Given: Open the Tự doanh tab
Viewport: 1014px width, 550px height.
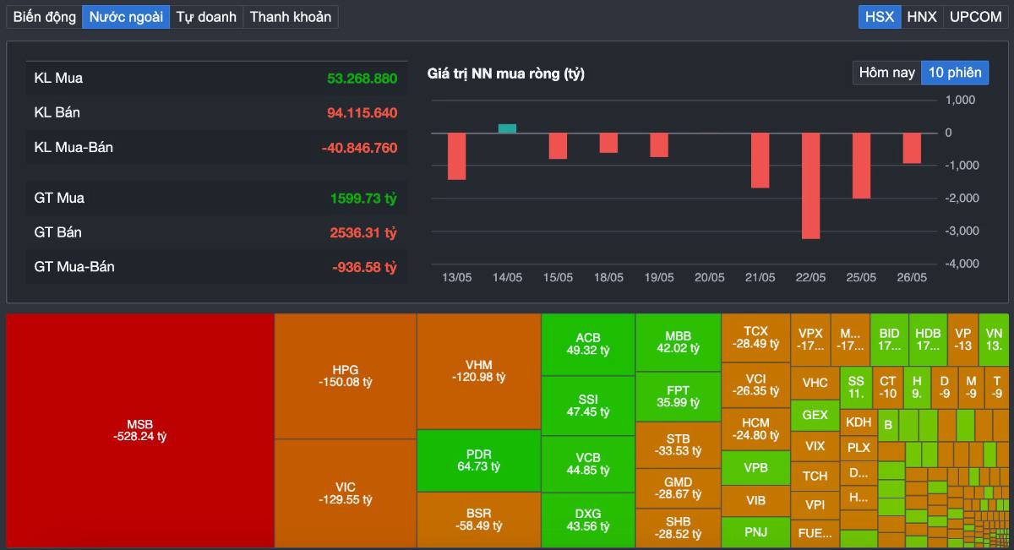Looking at the screenshot, I should click(x=206, y=16).
